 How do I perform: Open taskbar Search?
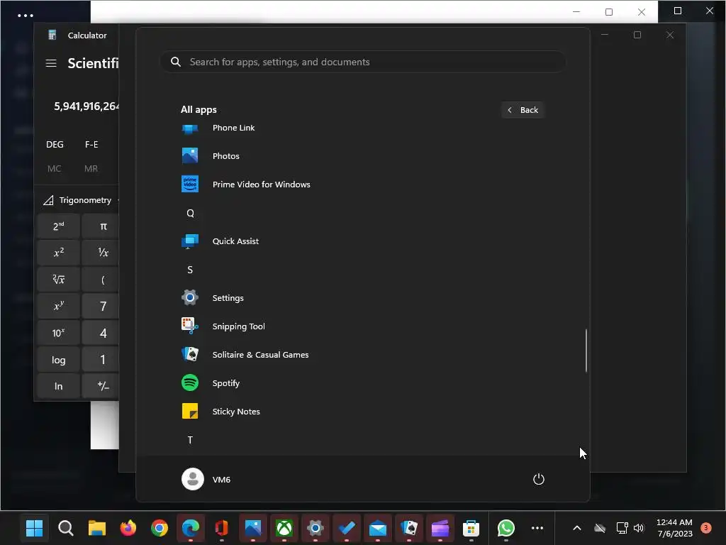[66, 528]
